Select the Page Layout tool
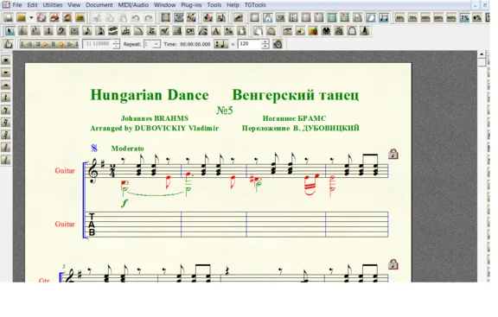 tap(242, 31)
